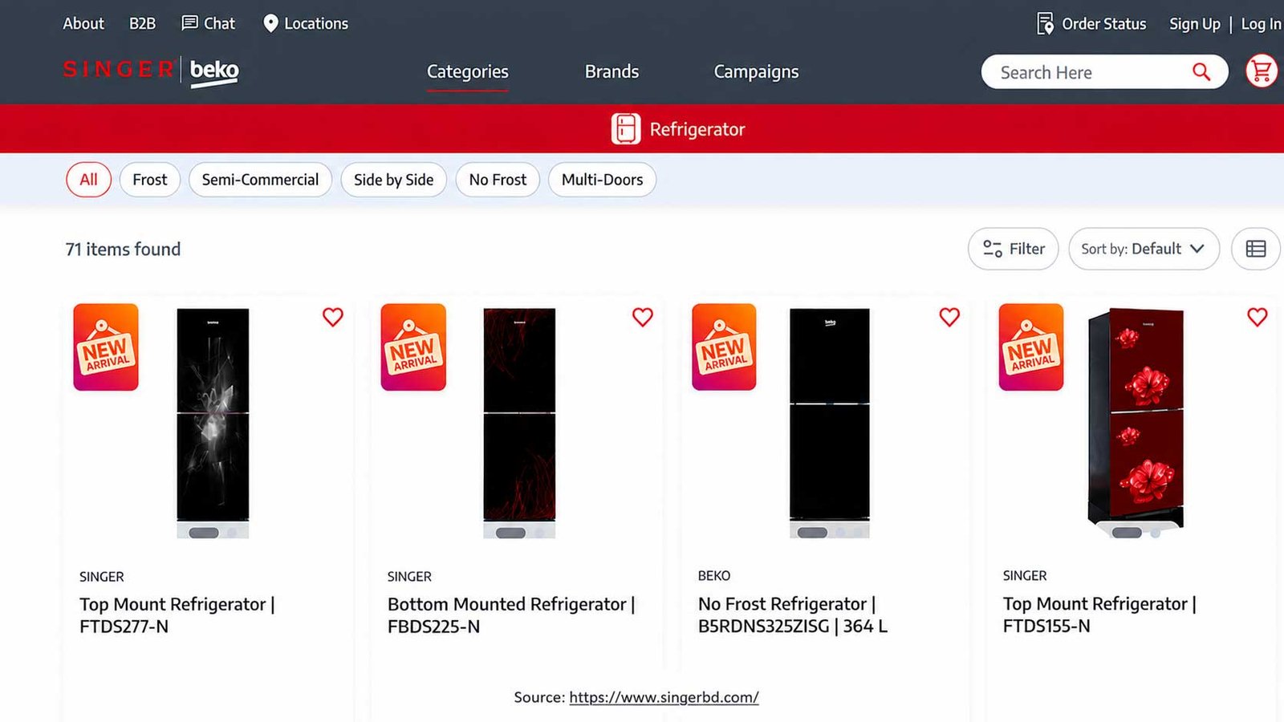The image size is (1284, 722).
Task: Select the Semi-Commercial filter tab
Action: [x=260, y=180]
